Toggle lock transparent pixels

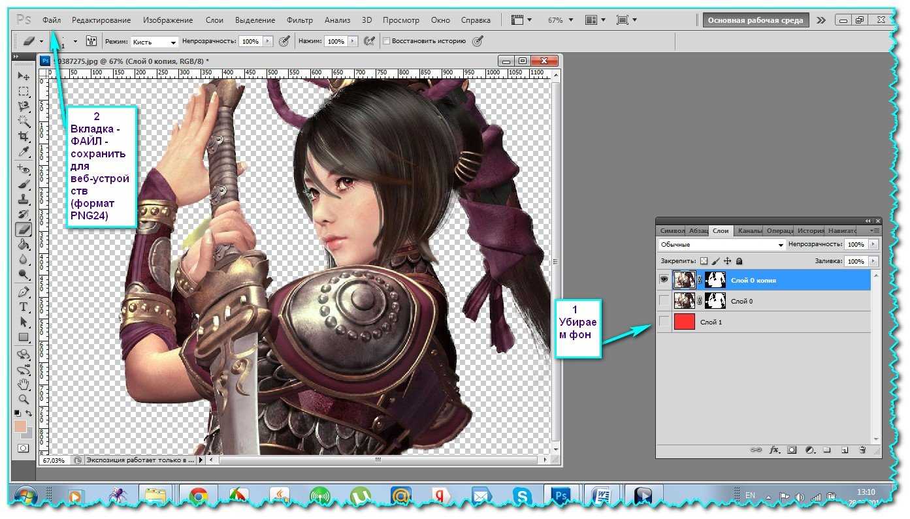704,261
